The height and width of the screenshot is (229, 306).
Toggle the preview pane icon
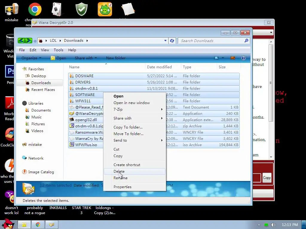(x=232, y=58)
